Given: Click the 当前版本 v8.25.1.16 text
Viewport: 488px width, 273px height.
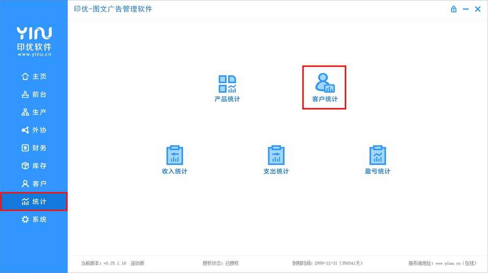Looking at the screenshot, I should 103,263.
